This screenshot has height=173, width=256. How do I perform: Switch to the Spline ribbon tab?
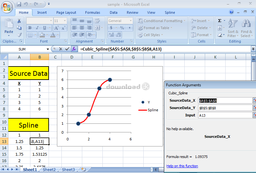point(170,12)
